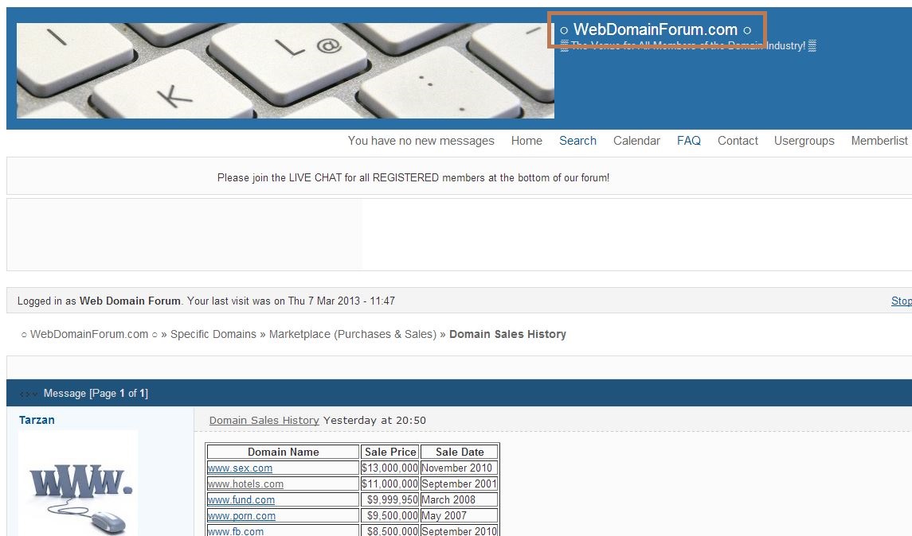Open the Memberlist page
The image size is (912, 536).
pyautogui.click(x=879, y=141)
